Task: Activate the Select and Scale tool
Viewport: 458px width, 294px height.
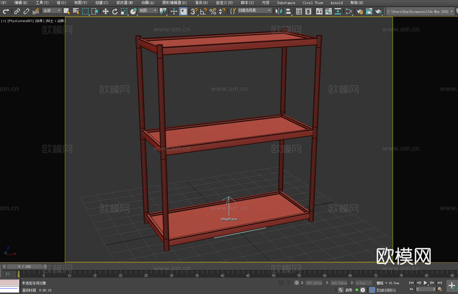Action: tap(124, 11)
